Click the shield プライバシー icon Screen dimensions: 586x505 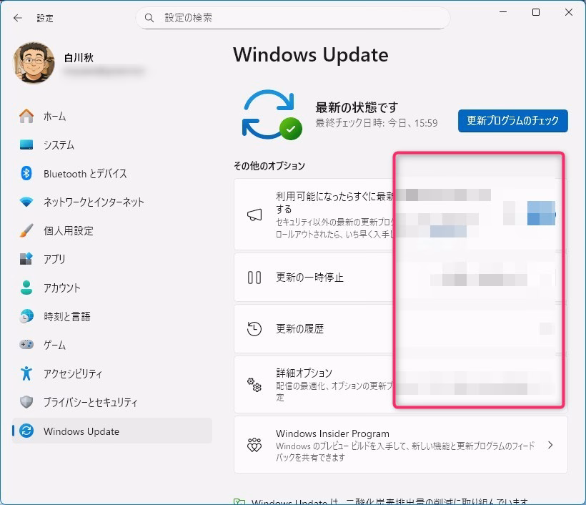pos(26,402)
